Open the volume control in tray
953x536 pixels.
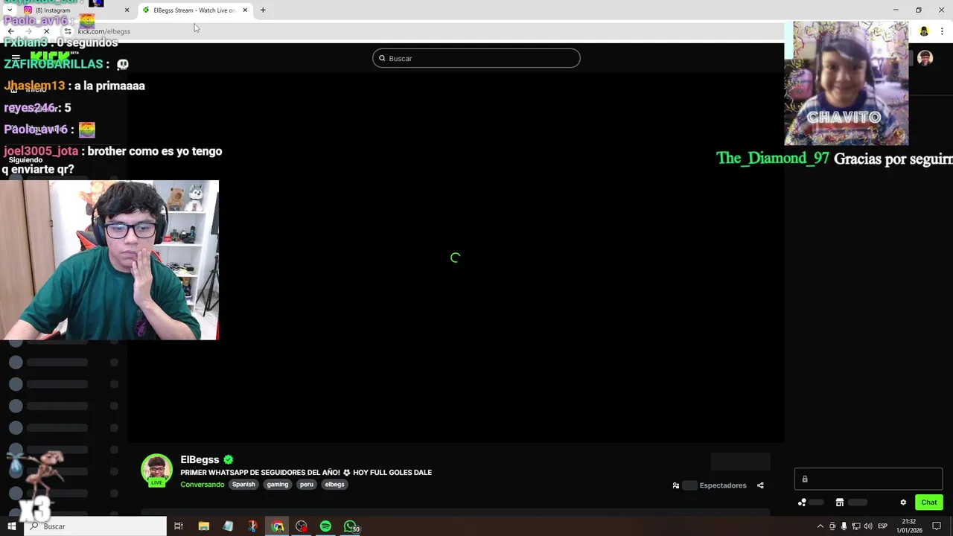tap(867, 526)
